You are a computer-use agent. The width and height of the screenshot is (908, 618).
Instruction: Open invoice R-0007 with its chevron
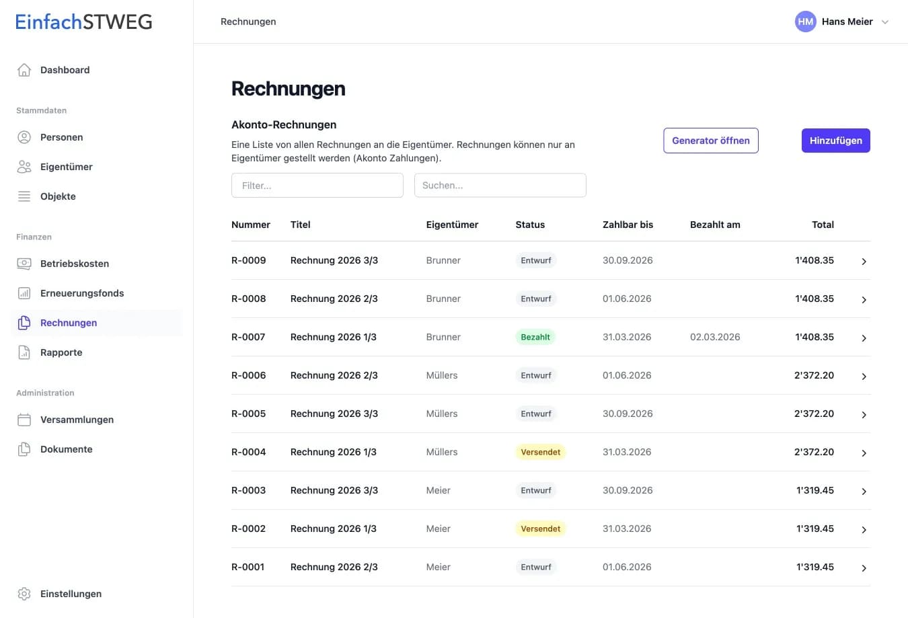pos(864,338)
